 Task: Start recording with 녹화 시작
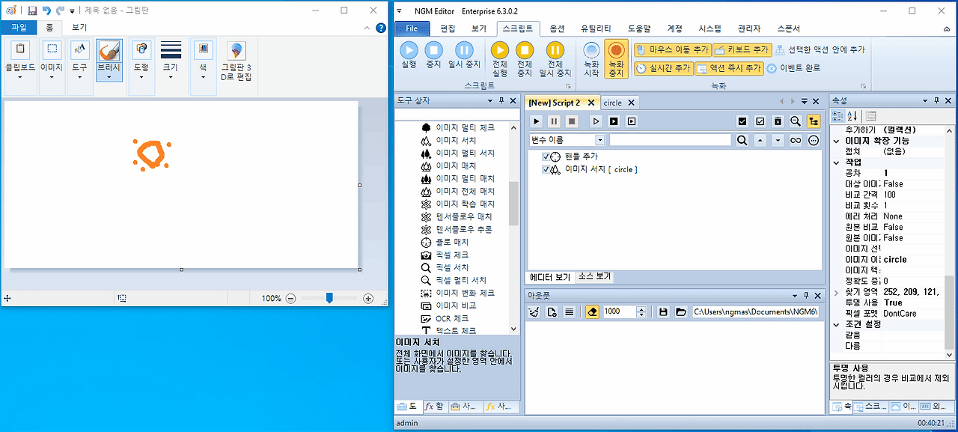(x=591, y=59)
